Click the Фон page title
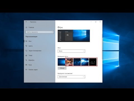 click(60, 27)
